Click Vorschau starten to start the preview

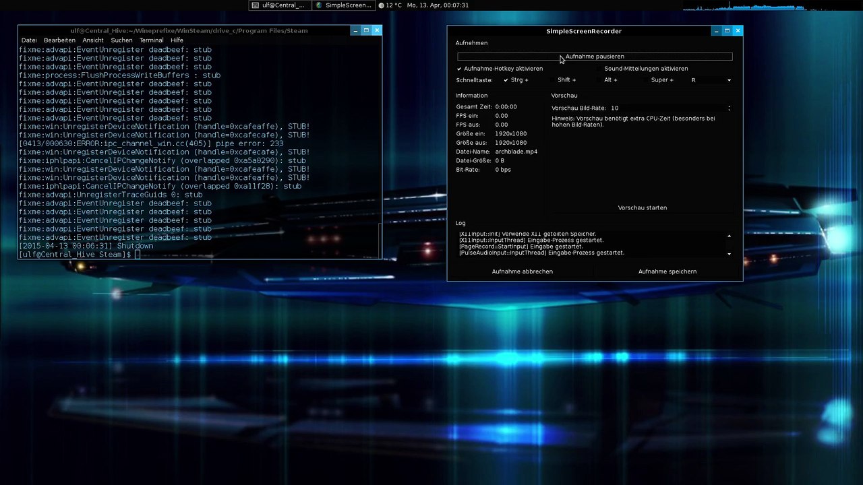(x=643, y=207)
